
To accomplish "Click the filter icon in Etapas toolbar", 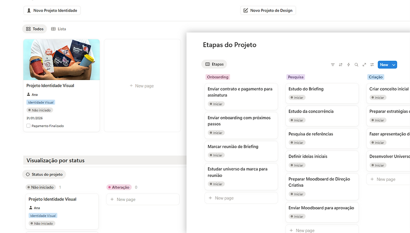I will pyautogui.click(x=333, y=65).
